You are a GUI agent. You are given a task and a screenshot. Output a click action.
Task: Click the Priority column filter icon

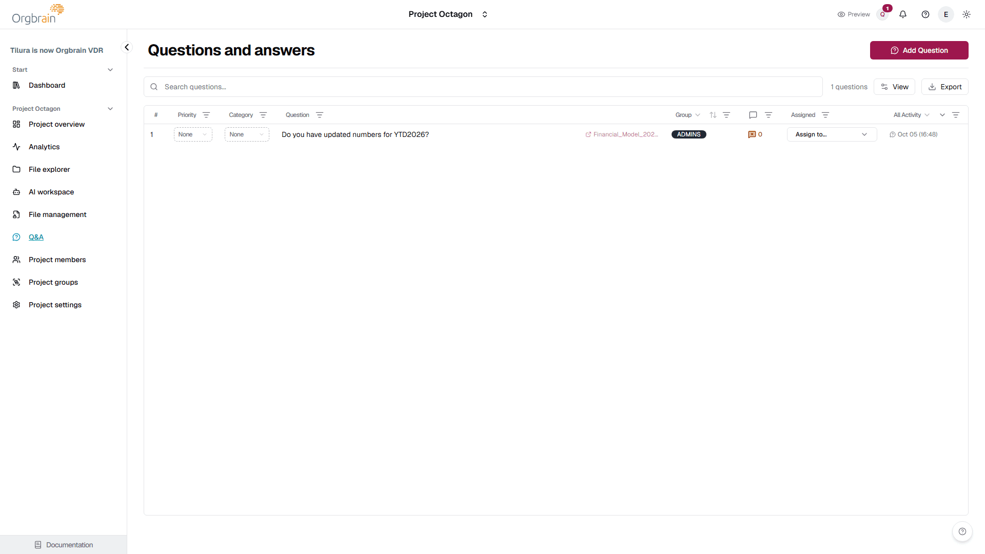[206, 115]
